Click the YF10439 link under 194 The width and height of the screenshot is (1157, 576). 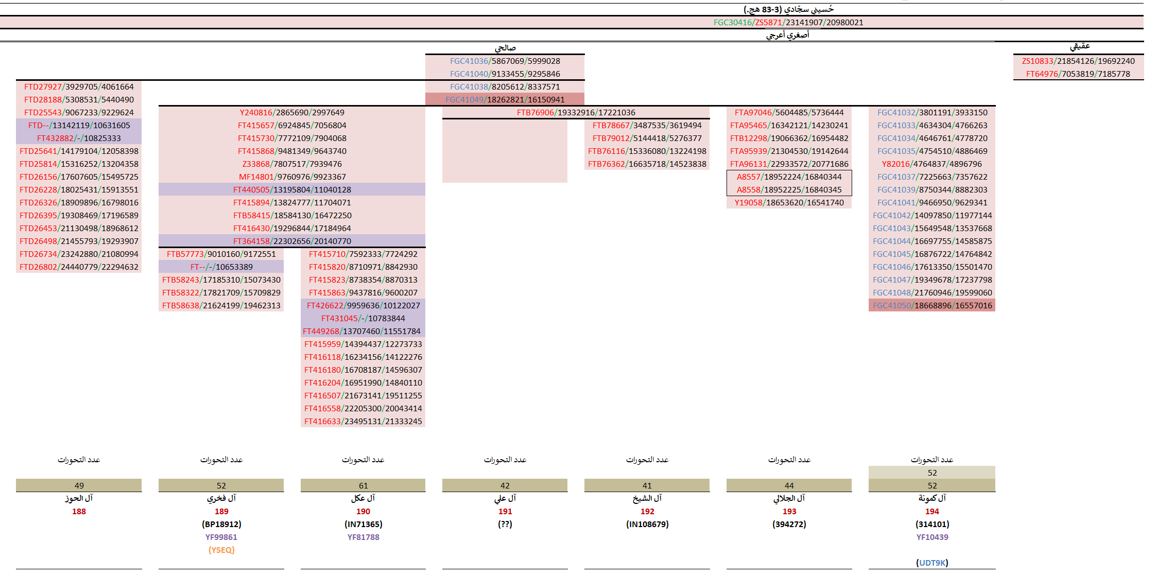click(x=932, y=537)
